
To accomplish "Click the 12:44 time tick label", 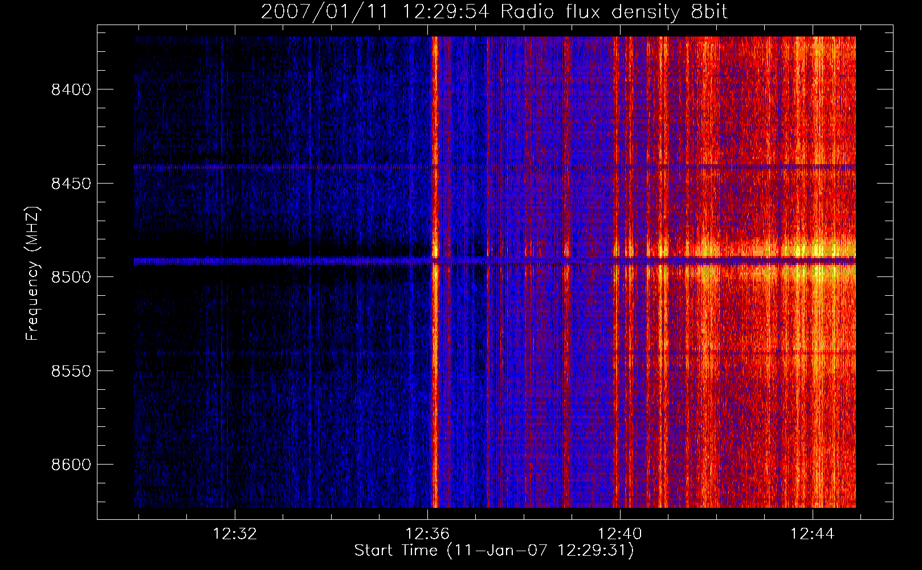I will (x=812, y=534).
